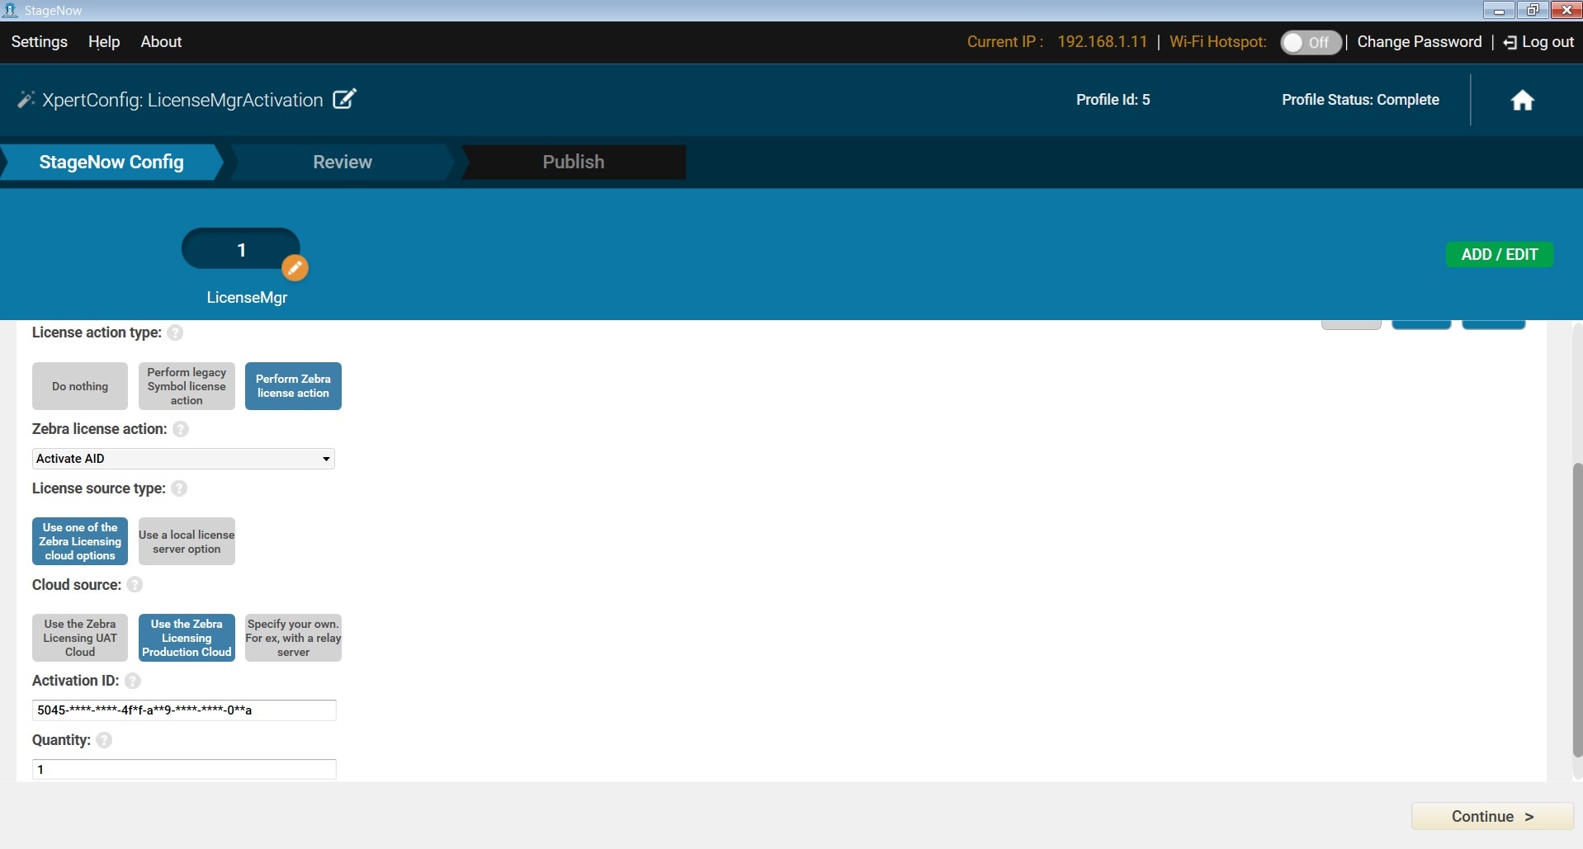Click the edit profile name pencil icon
Screen dimensions: 1583x849
tap(344, 99)
